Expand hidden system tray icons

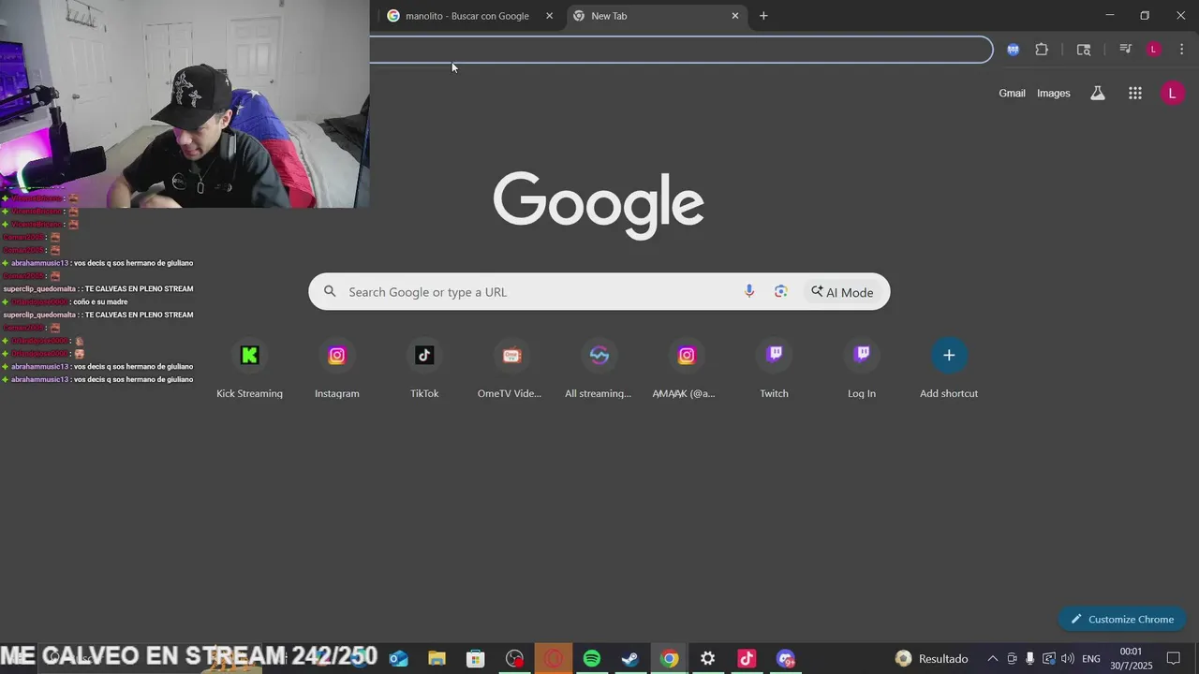(993, 659)
